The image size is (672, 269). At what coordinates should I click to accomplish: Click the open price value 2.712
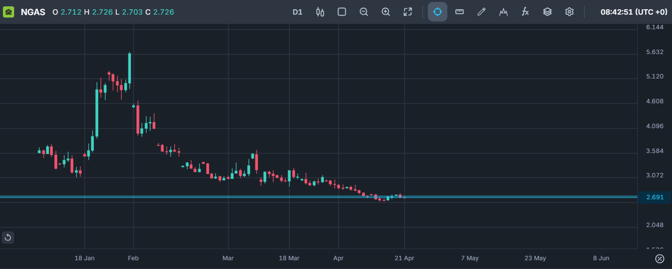click(x=71, y=12)
